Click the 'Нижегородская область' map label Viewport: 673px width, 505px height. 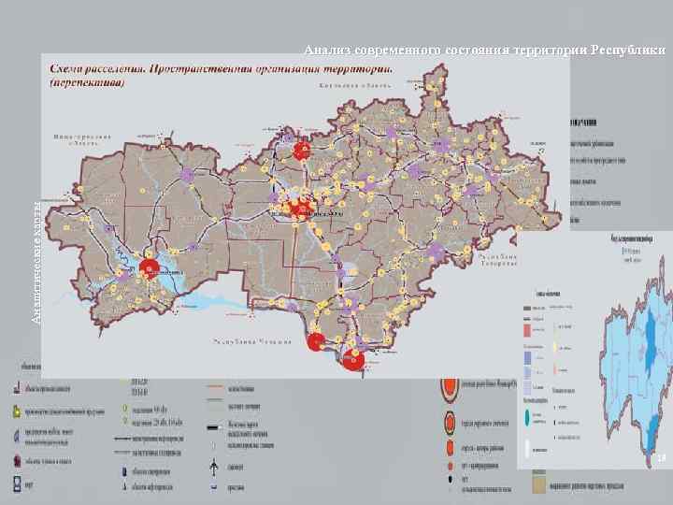click(x=82, y=139)
